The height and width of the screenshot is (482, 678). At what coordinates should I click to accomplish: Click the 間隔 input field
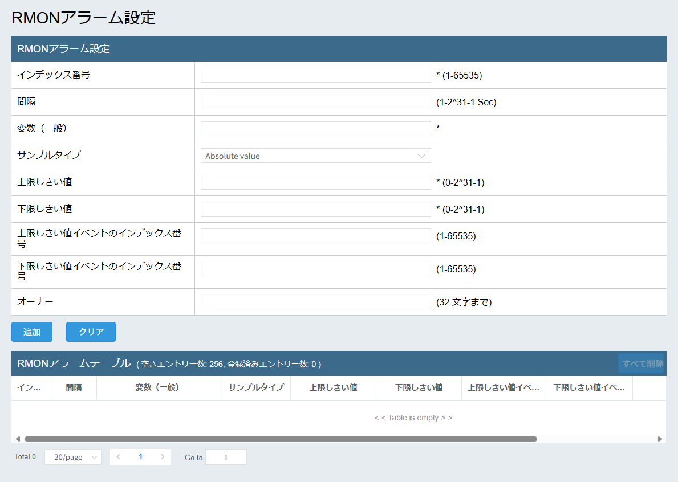[315, 102]
